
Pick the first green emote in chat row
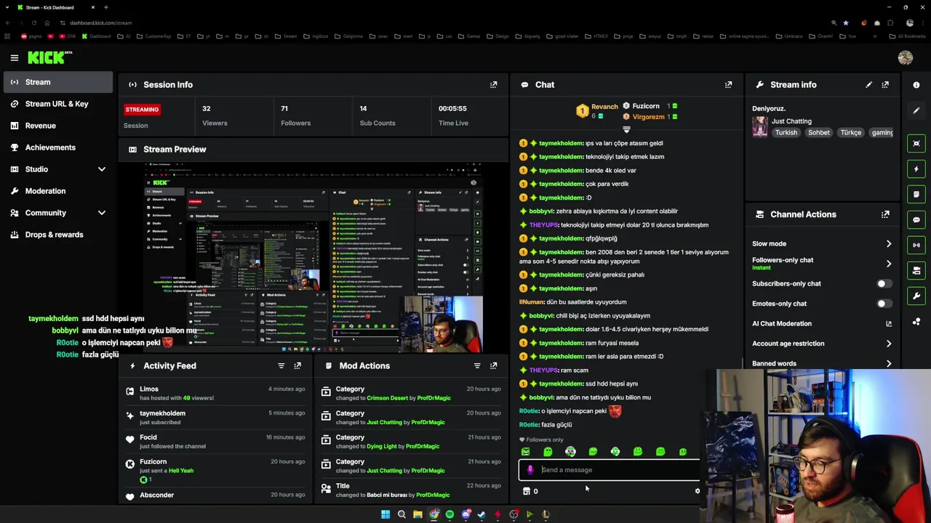point(525,452)
